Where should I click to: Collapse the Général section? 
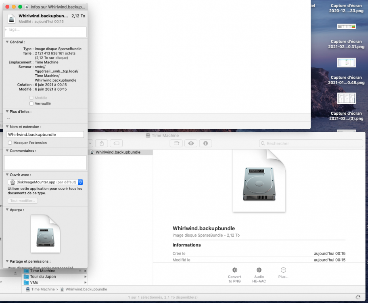[x=7, y=42]
